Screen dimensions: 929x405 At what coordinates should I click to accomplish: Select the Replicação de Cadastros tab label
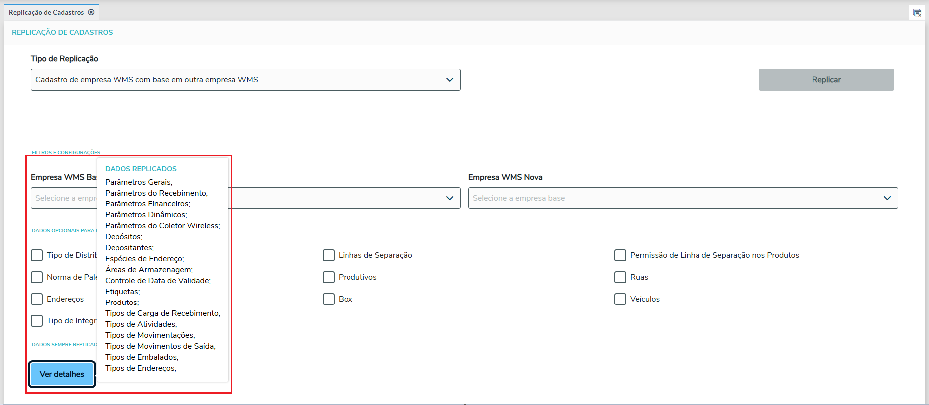click(46, 12)
